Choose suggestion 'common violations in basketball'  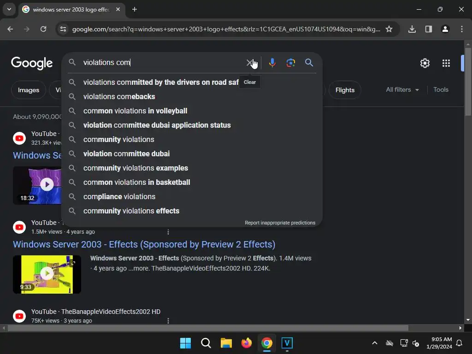pyautogui.click(x=192, y=183)
